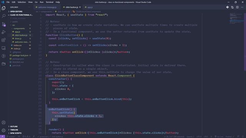
Task: Open package.json in the file tree
Action: click(18, 59)
